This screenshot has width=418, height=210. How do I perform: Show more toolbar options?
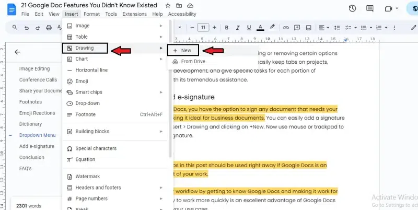[394, 28]
